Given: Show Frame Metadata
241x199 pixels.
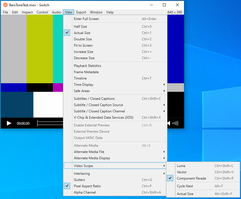Looking at the screenshot, I should click(x=115, y=72).
